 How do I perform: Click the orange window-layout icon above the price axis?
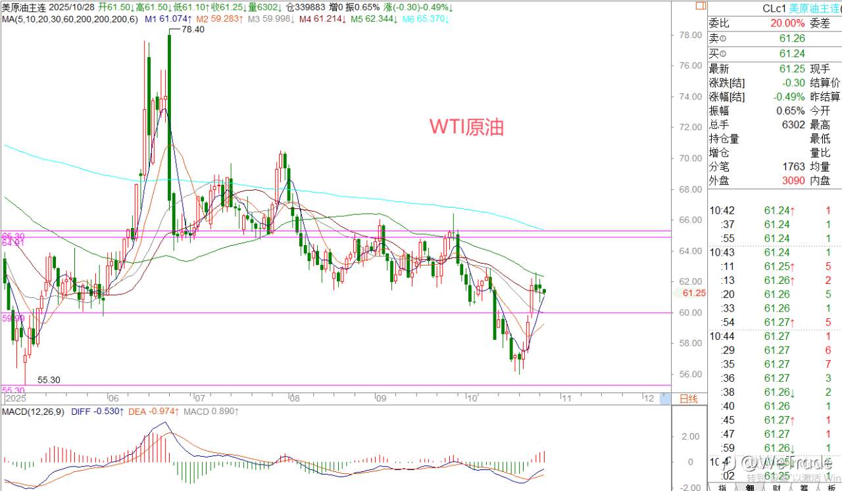(x=699, y=7)
